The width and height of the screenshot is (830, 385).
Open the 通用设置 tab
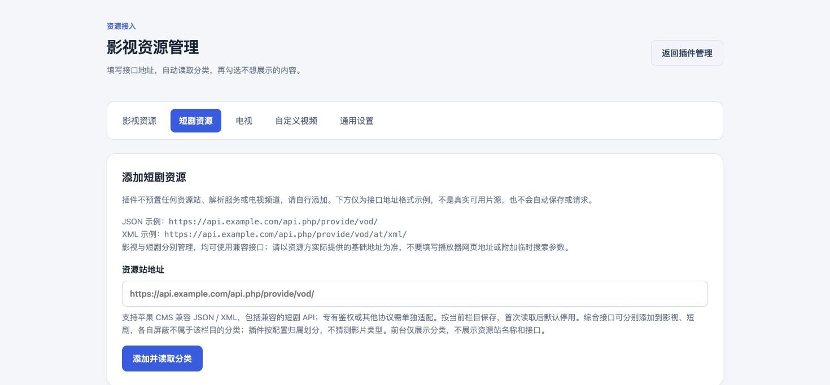357,121
